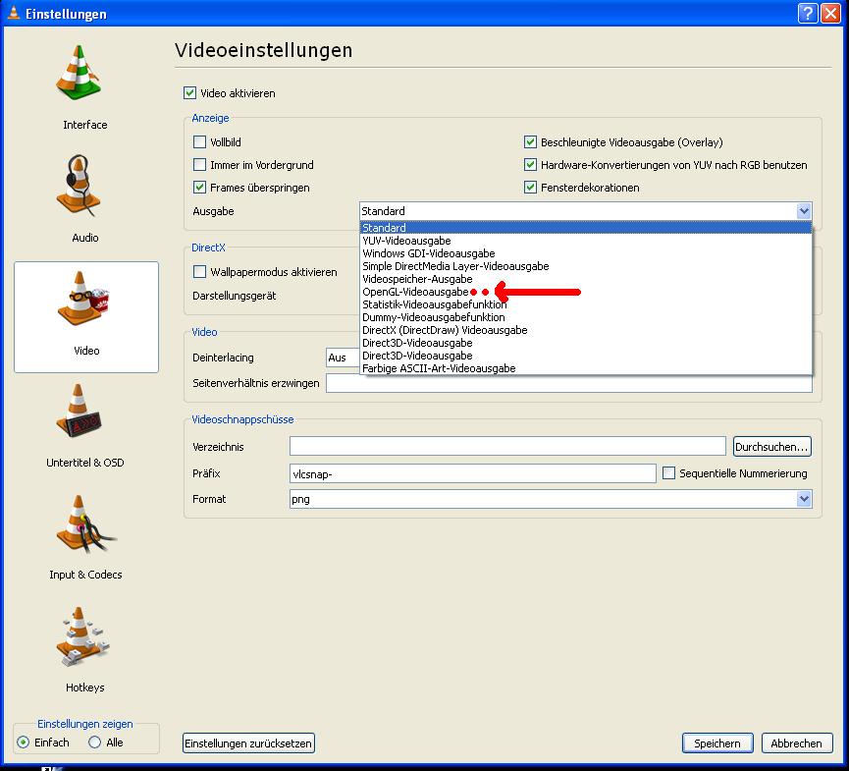This screenshot has height=771, width=849.
Task: Open Untertitel & OSD settings icon
Action: [78, 412]
